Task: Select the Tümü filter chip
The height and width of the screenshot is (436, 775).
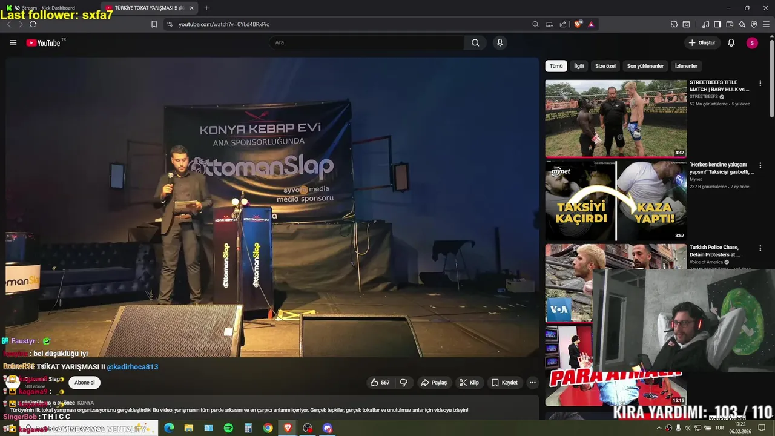Action: [556, 66]
